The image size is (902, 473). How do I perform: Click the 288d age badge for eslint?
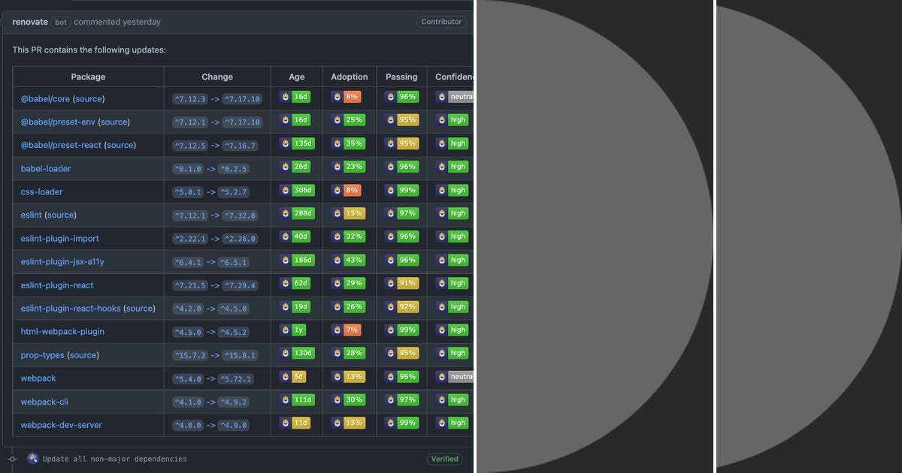click(x=297, y=213)
